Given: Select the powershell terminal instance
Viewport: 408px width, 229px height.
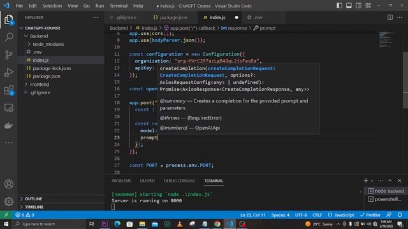Looking at the screenshot, I should click(386, 199).
